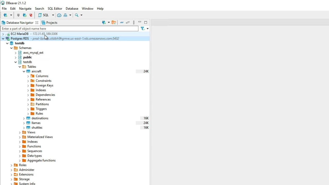The image size is (329, 185).
Task: Expand the aws_mysql_ext schema
Action: [x=15, y=53]
